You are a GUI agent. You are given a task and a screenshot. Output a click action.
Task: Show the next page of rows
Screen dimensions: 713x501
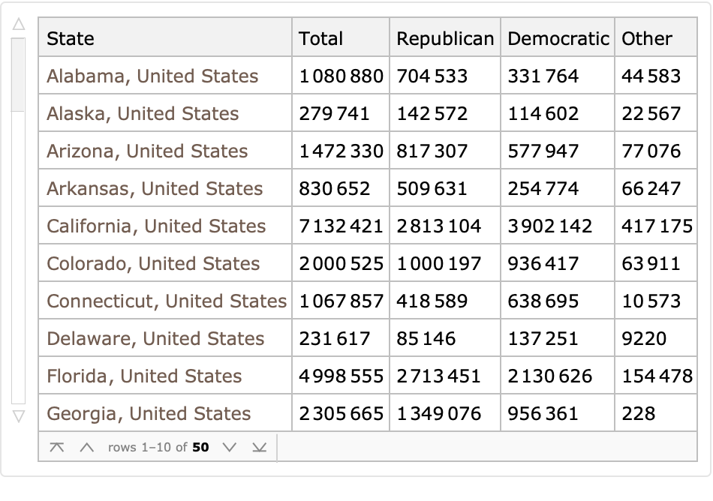(x=230, y=448)
